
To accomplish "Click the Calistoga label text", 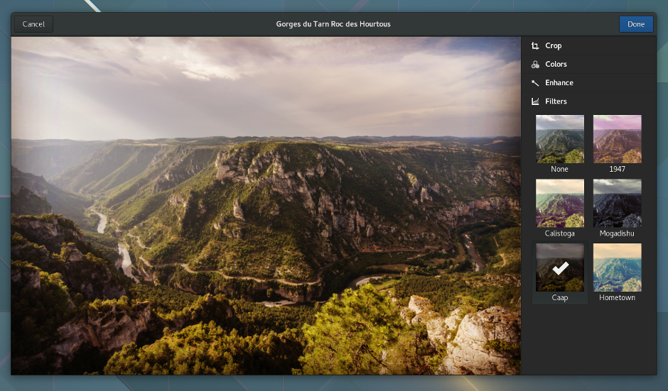I will [559, 233].
